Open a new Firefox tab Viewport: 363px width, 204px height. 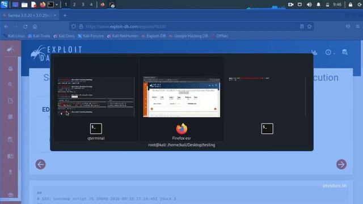click(x=65, y=15)
